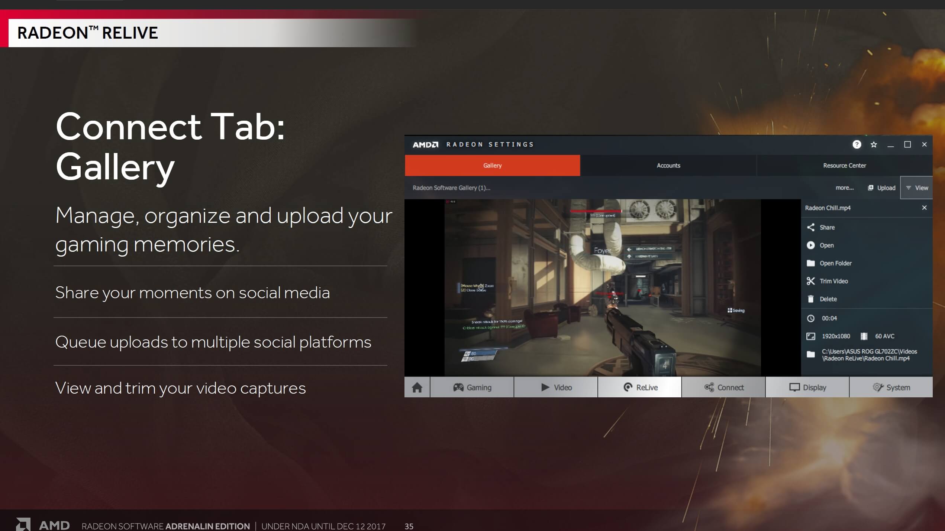Click the Open Folder icon
The image size is (945, 531).
coord(810,263)
